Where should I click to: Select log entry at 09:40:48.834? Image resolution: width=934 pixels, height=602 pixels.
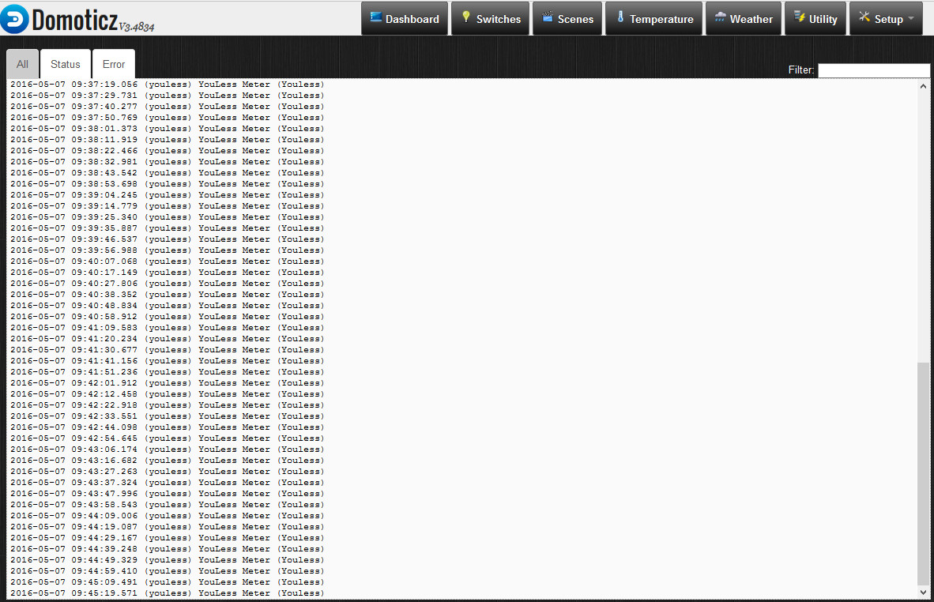pos(168,306)
